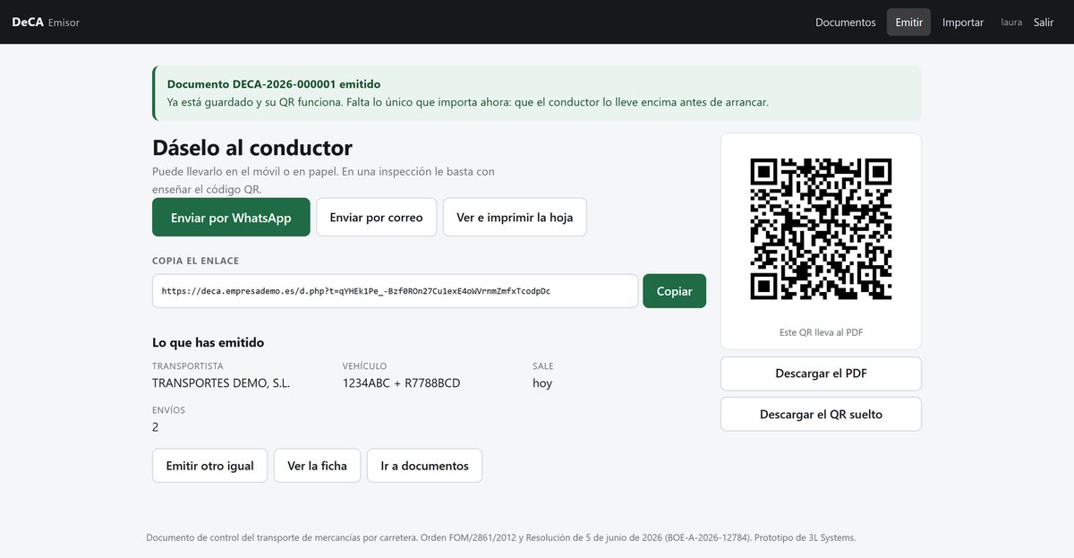The height and width of the screenshot is (558, 1074).
Task: Choose Enviar por correo
Action: point(376,218)
